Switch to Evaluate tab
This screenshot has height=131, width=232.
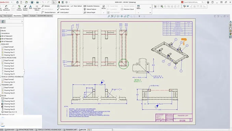(x=33, y=16)
